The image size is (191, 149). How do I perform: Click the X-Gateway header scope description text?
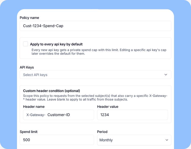pyautogui.click(x=95, y=98)
